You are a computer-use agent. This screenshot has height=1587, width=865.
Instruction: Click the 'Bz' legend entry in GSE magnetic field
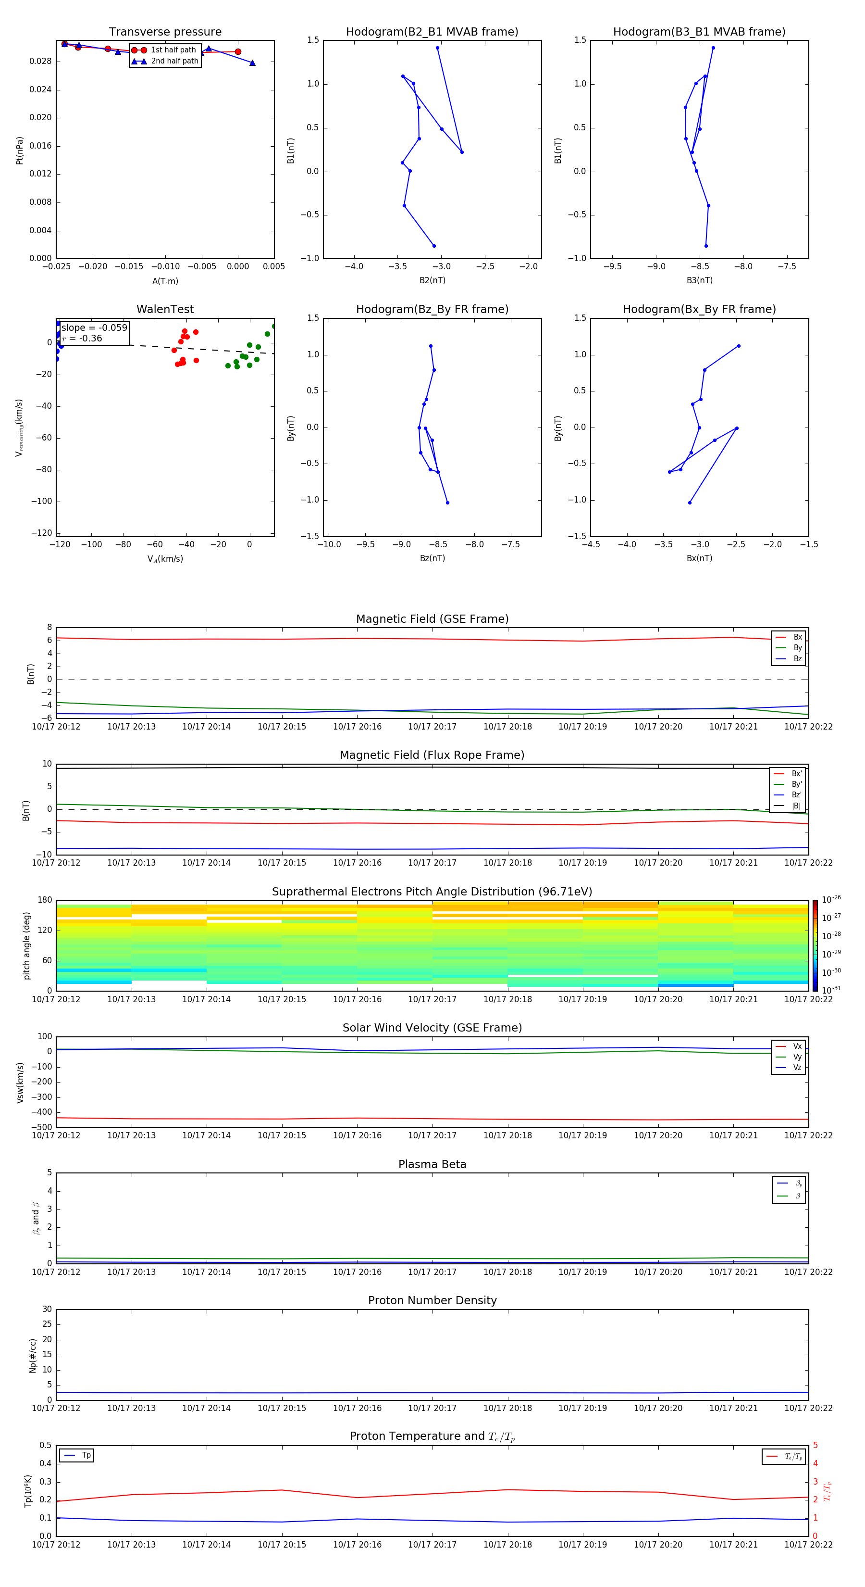pyautogui.click(x=789, y=658)
